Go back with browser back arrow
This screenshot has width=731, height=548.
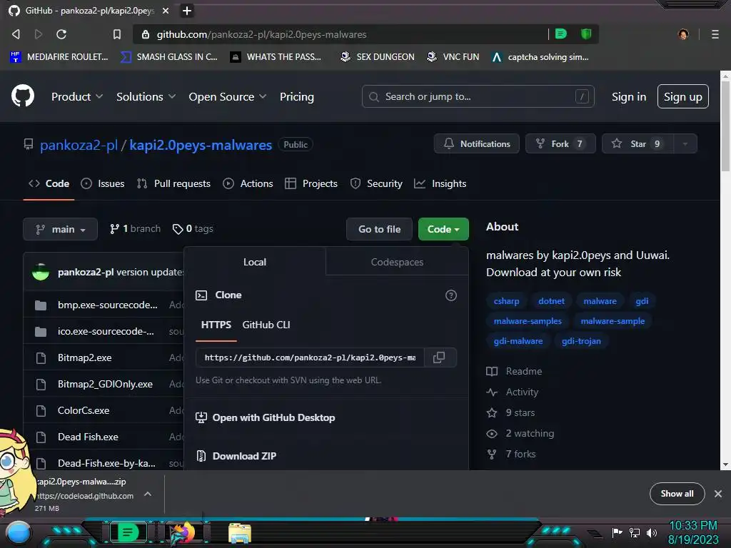click(x=16, y=34)
